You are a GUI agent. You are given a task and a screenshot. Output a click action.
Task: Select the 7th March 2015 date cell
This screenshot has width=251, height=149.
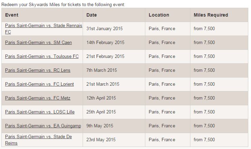click(x=102, y=70)
